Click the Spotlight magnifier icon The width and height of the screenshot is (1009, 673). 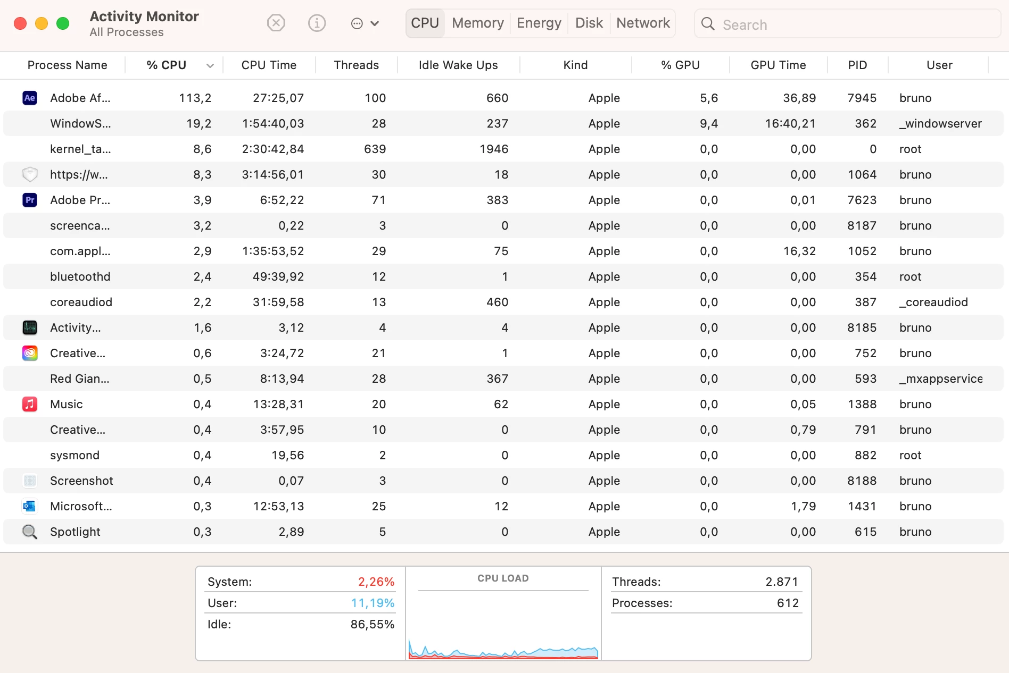(x=30, y=532)
